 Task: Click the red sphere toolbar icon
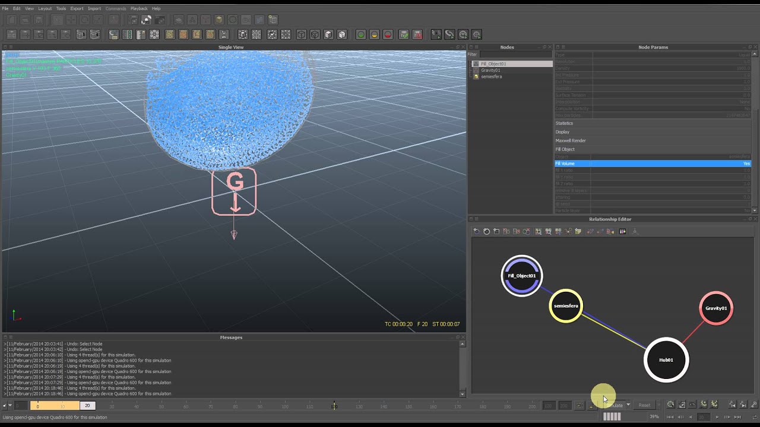[388, 34]
